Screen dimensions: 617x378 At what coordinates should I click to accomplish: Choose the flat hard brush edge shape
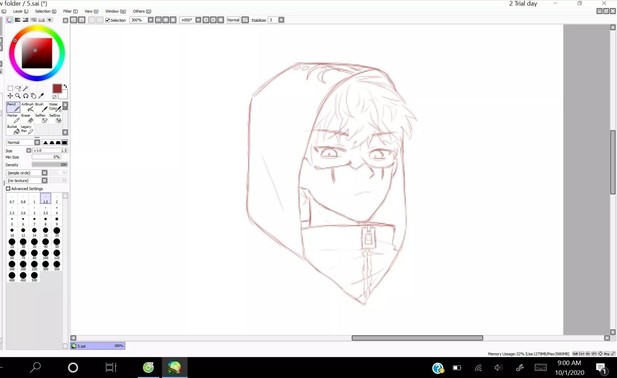click(64, 142)
